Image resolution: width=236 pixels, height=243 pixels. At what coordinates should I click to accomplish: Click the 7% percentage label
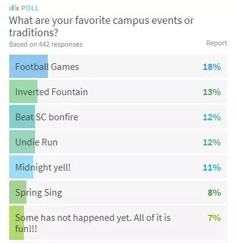[x=214, y=218]
